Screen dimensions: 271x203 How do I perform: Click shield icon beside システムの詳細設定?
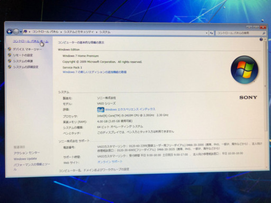click(10, 67)
